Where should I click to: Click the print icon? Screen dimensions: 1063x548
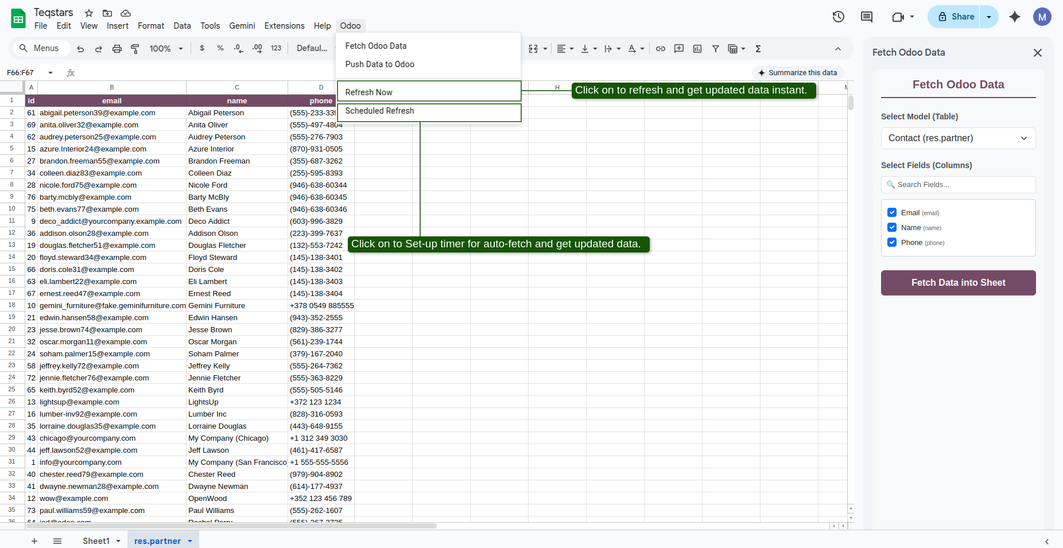[117, 49]
